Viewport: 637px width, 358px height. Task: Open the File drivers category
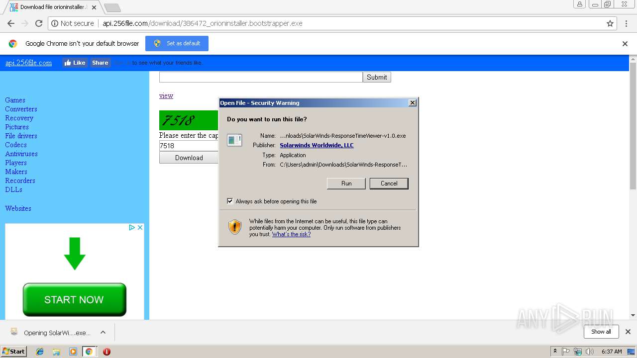coord(21,136)
